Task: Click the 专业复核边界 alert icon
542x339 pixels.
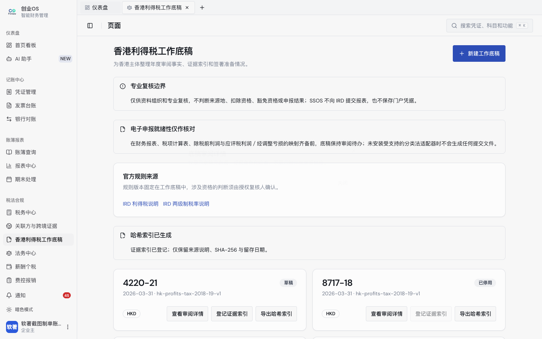Action: coord(123,86)
